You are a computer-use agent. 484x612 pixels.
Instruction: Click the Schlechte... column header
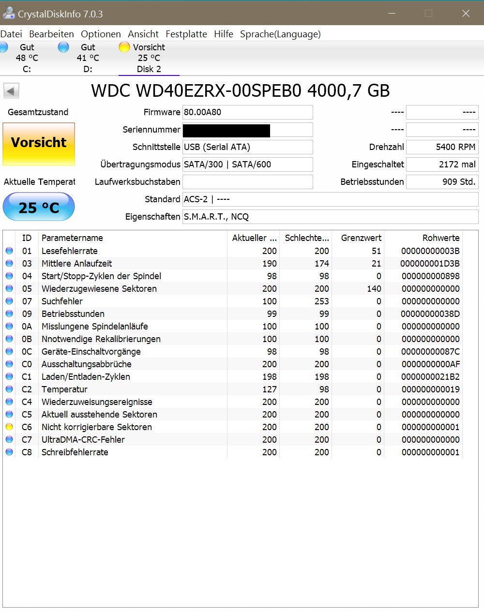click(x=306, y=238)
